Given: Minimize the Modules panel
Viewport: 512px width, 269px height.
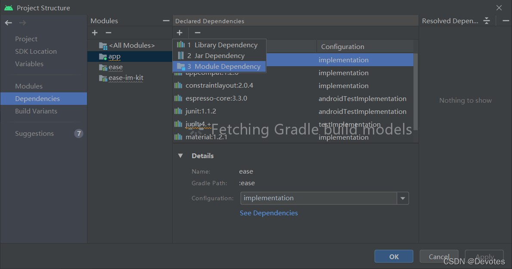Looking at the screenshot, I should pos(166,21).
